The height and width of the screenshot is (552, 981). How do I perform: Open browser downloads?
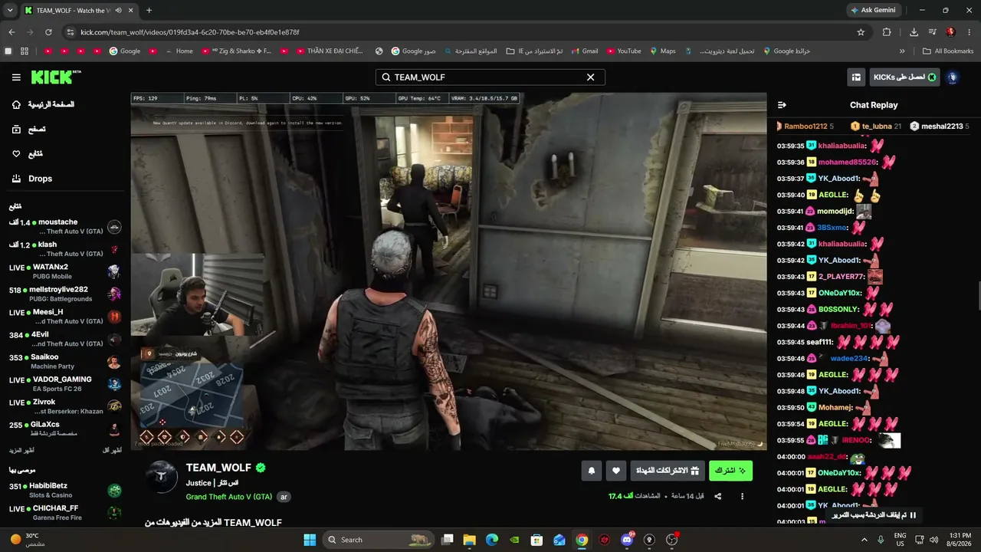coord(914,32)
